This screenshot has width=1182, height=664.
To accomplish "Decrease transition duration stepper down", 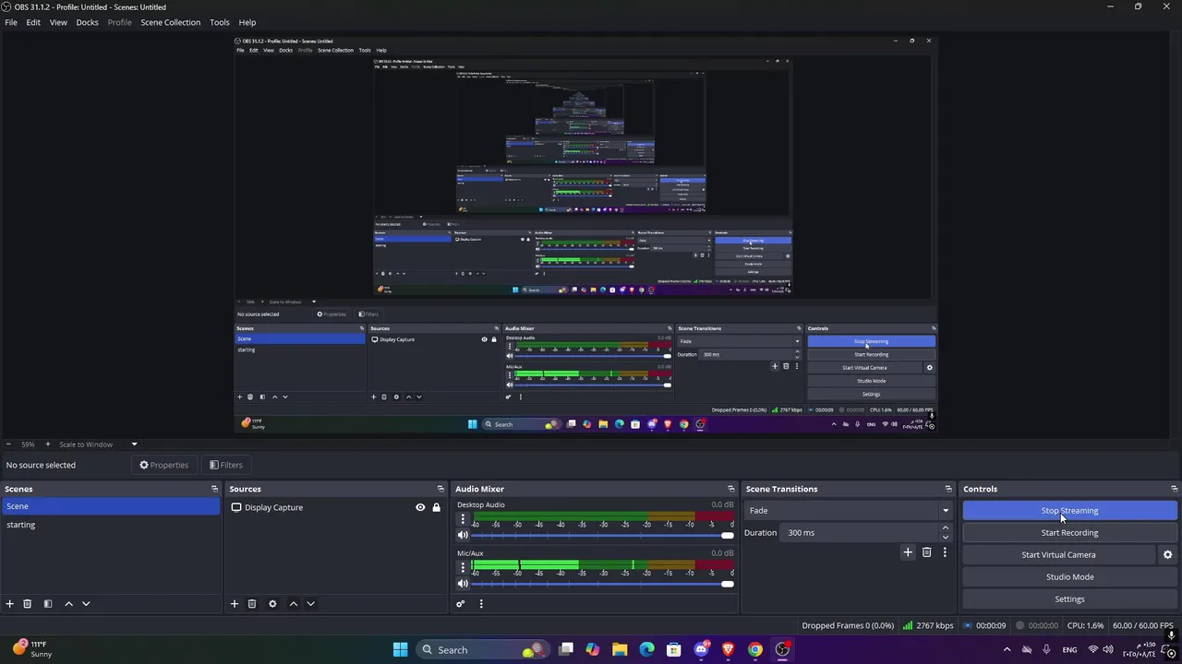I will [x=945, y=537].
